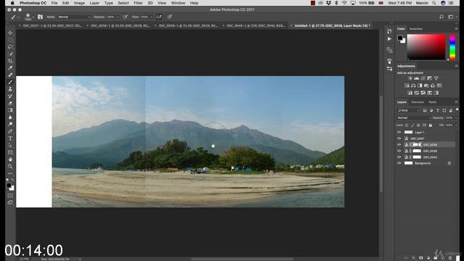This screenshot has height=261, width=464.
Task: Switch to the DSC_0039-1 document tab
Action: coord(188,26)
